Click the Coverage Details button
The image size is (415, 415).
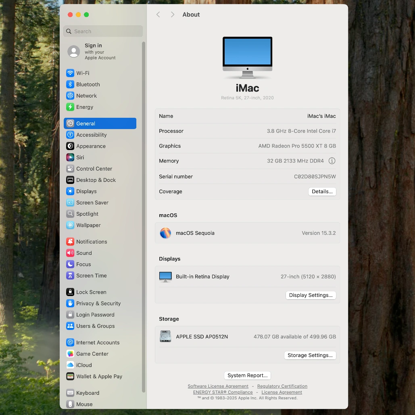click(322, 192)
